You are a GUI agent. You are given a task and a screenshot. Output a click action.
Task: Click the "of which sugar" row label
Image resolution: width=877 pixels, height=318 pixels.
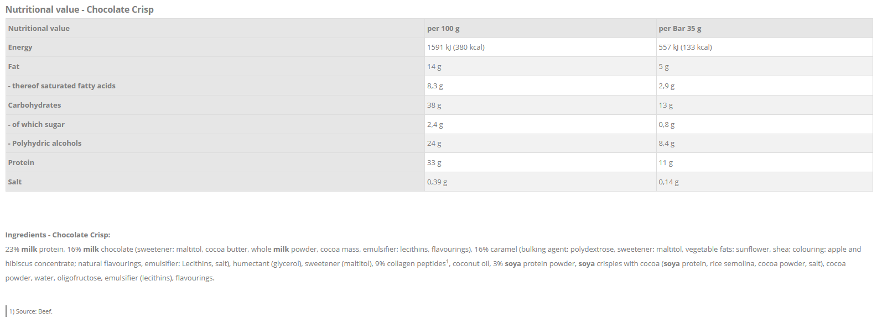click(x=37, y=125)
